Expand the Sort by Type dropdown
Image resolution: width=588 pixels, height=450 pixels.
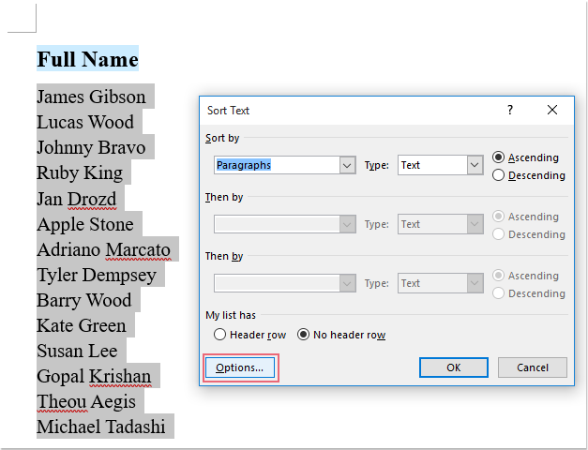pyautogui.click(x=474, y=165)
